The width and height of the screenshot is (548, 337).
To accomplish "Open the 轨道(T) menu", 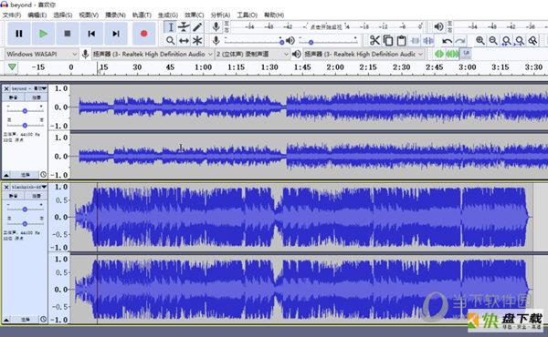I will click(x=142, y=15).
